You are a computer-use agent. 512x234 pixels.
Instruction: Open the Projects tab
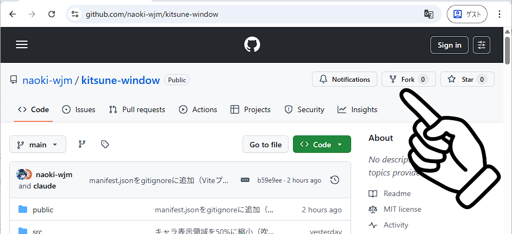point(251,109)
